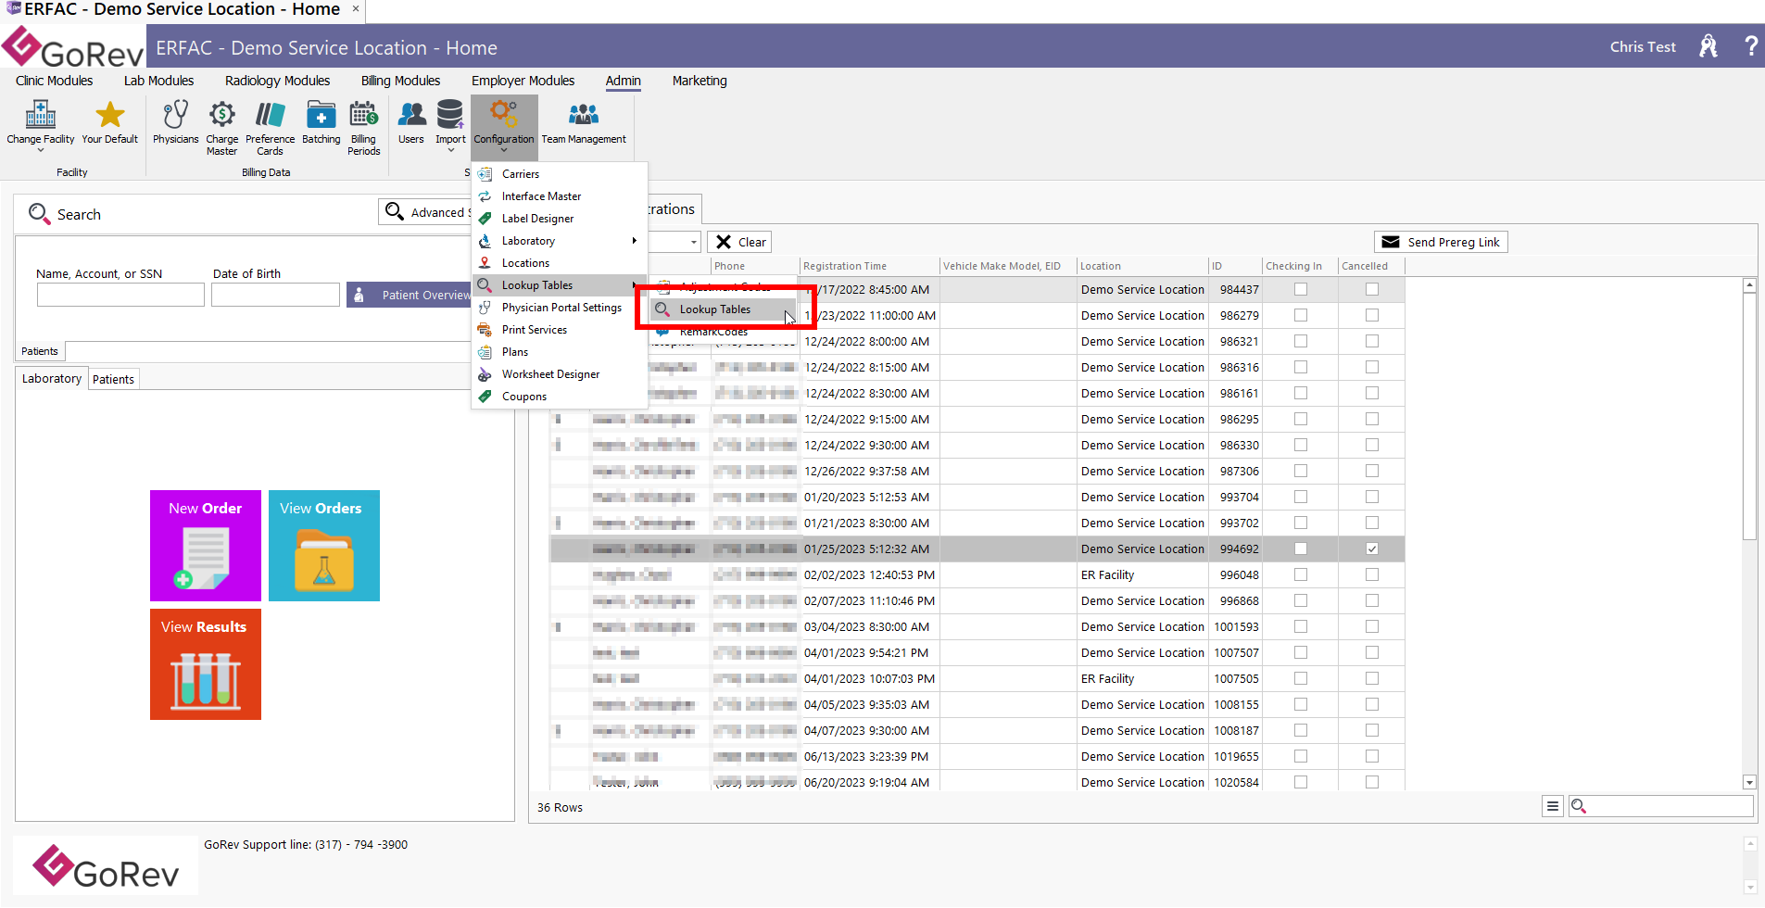Expand Import dropdown arrow
This screenshot has height=908, width=1765.
(451, 150)
